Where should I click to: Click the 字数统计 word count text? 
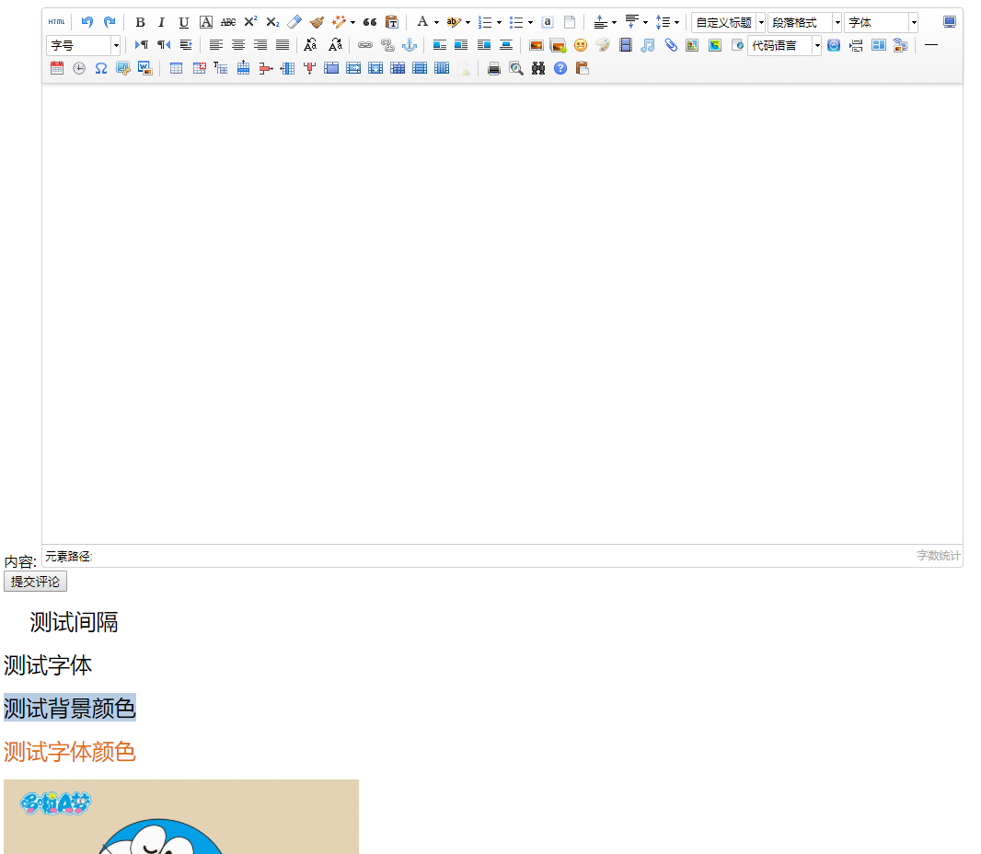click(939, 556)
